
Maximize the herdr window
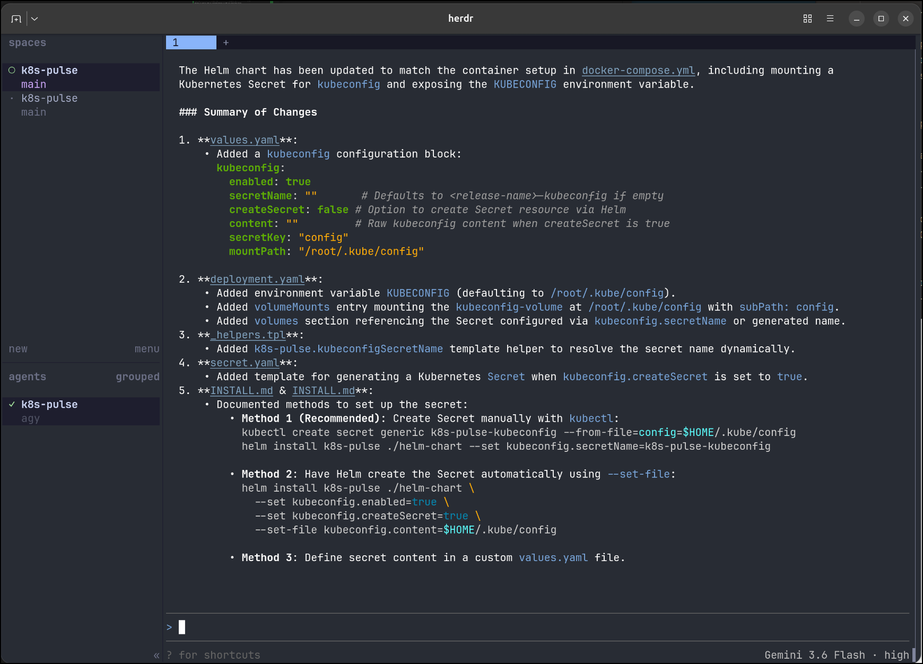pos(881,19)
